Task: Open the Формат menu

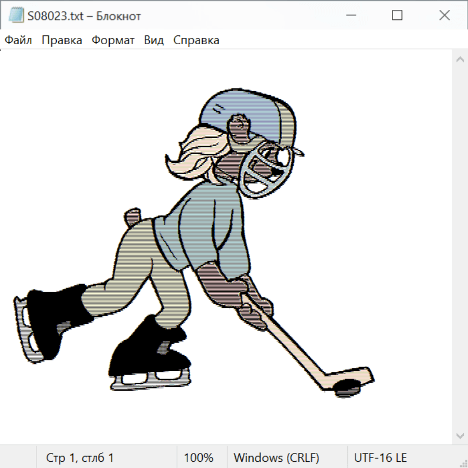Action: click(113, 41)
